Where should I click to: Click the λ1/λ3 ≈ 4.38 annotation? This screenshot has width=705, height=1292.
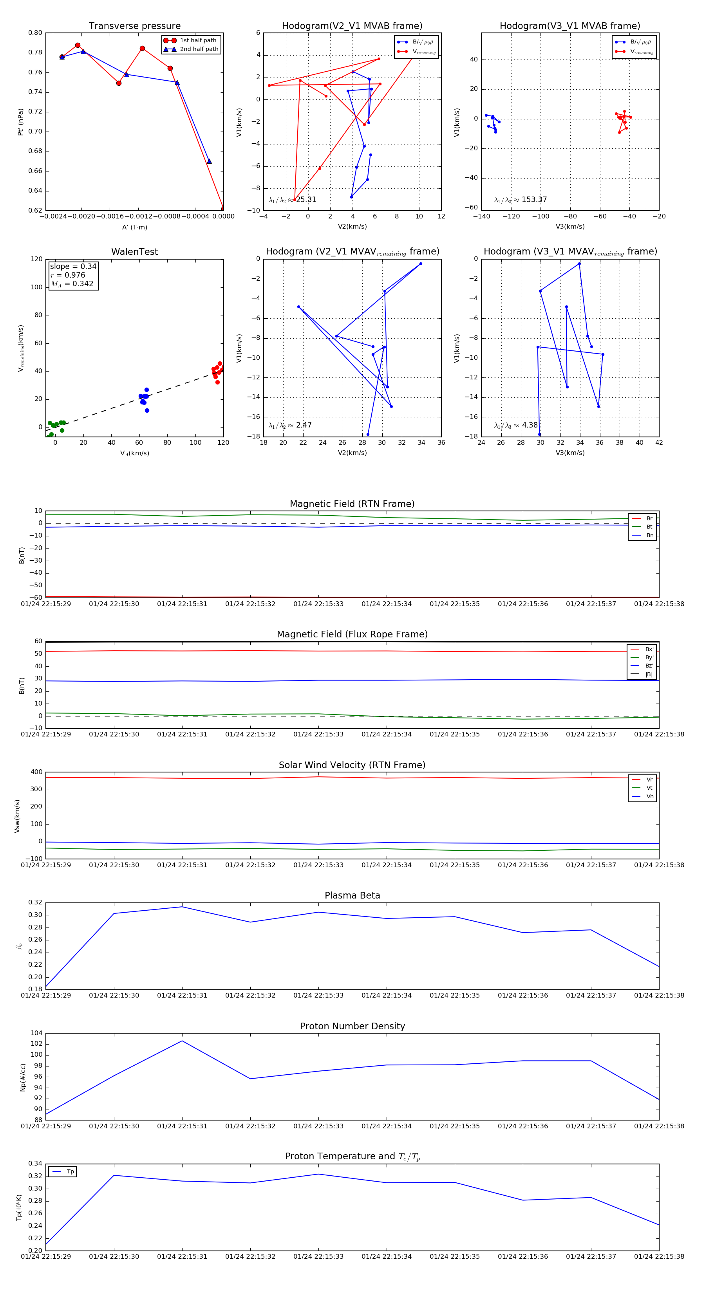(516, 425)
